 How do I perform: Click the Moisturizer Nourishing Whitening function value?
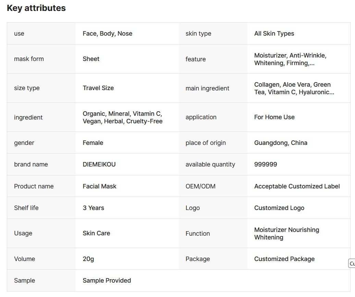coord(286,234)
